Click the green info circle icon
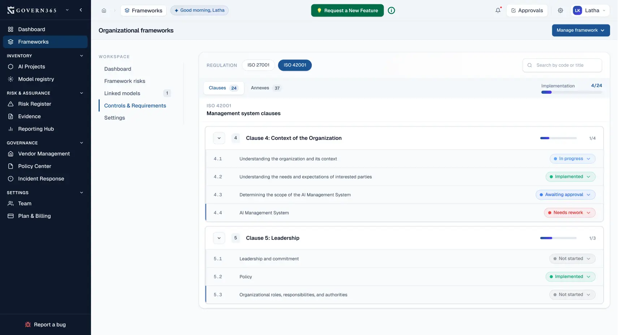The image size is (618, 335). [391, 10]
